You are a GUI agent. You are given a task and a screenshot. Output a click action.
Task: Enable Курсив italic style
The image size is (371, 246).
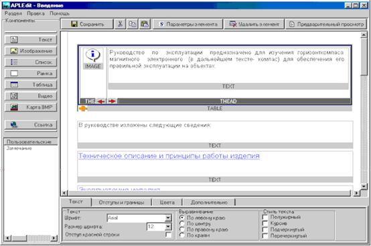pos(265,223)
